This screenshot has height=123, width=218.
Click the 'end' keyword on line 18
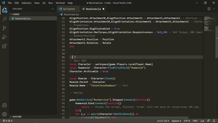72,46
